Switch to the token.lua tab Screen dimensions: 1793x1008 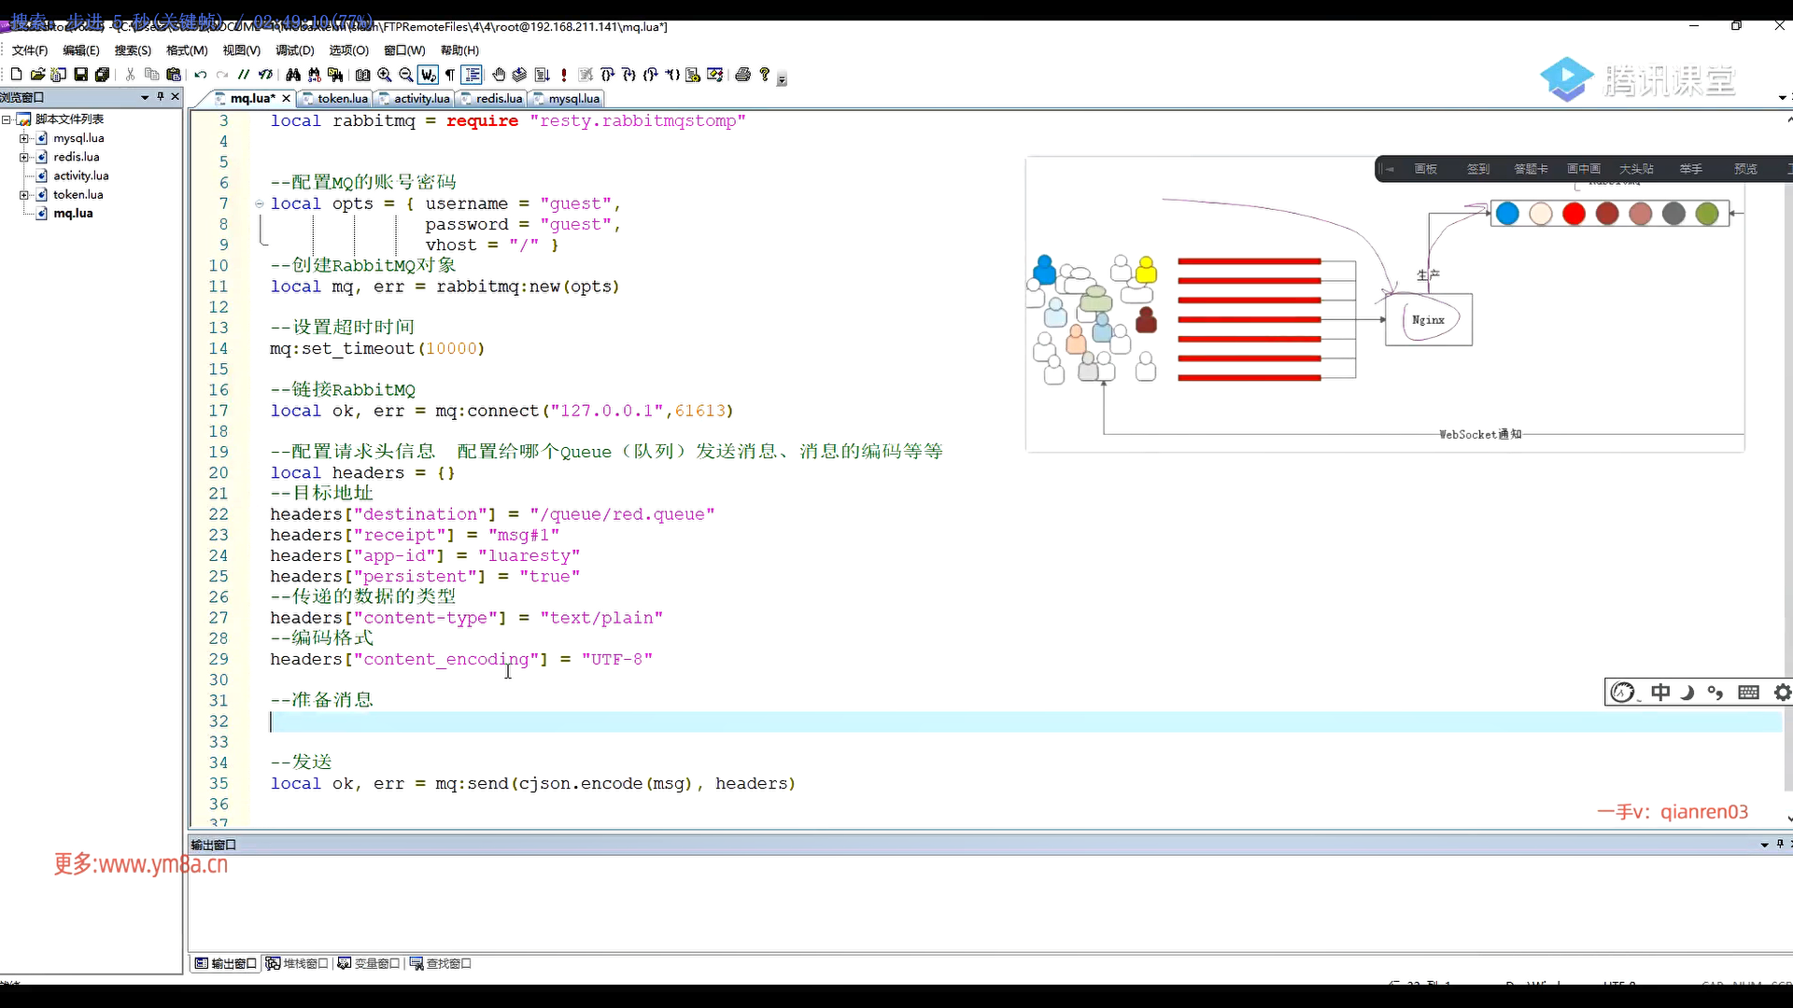[x=342, y=98]
